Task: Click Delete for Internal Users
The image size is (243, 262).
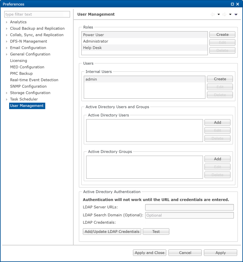Action: (x=220, y=95)
